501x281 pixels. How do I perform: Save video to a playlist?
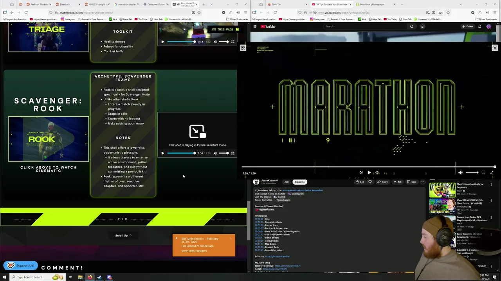pos(411,182)
